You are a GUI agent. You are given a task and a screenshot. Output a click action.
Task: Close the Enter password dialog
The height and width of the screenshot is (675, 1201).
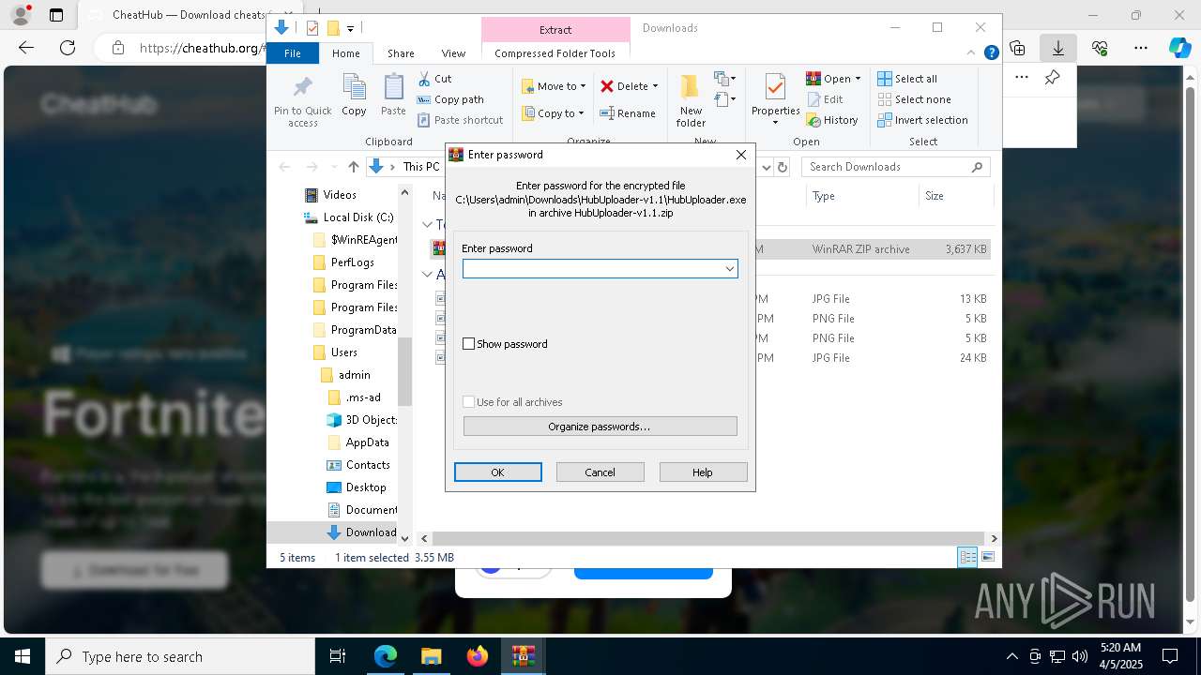[x=740, y=155]
